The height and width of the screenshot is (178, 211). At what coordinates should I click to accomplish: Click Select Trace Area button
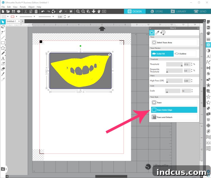coord(174,43)
